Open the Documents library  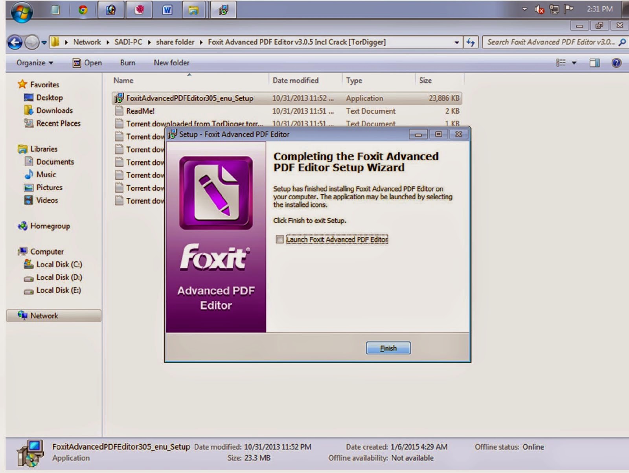[55, 162]
